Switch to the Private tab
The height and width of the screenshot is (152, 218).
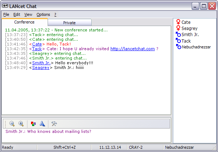coord(69,23)
